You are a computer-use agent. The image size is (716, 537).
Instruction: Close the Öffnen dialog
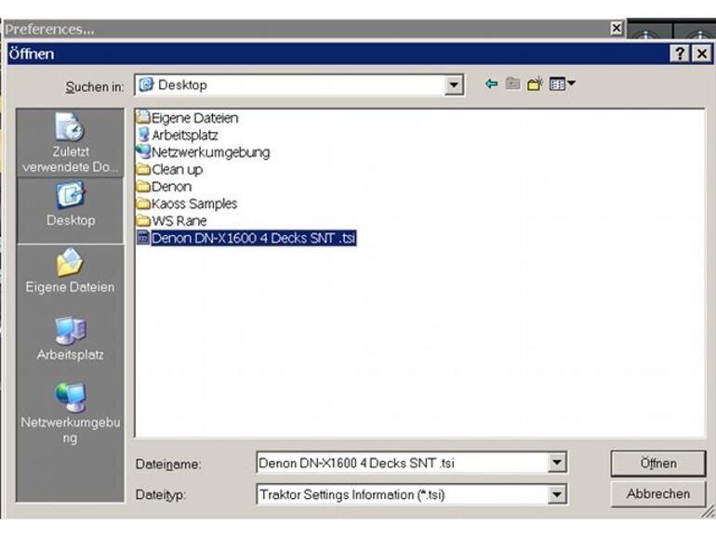click(x=702, y=53)
